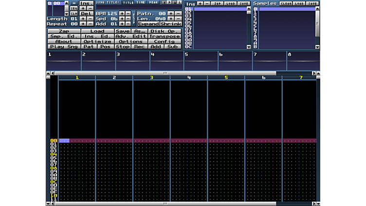Zap the current instrument
Screen dimensions: 366x206
point(218,3)
